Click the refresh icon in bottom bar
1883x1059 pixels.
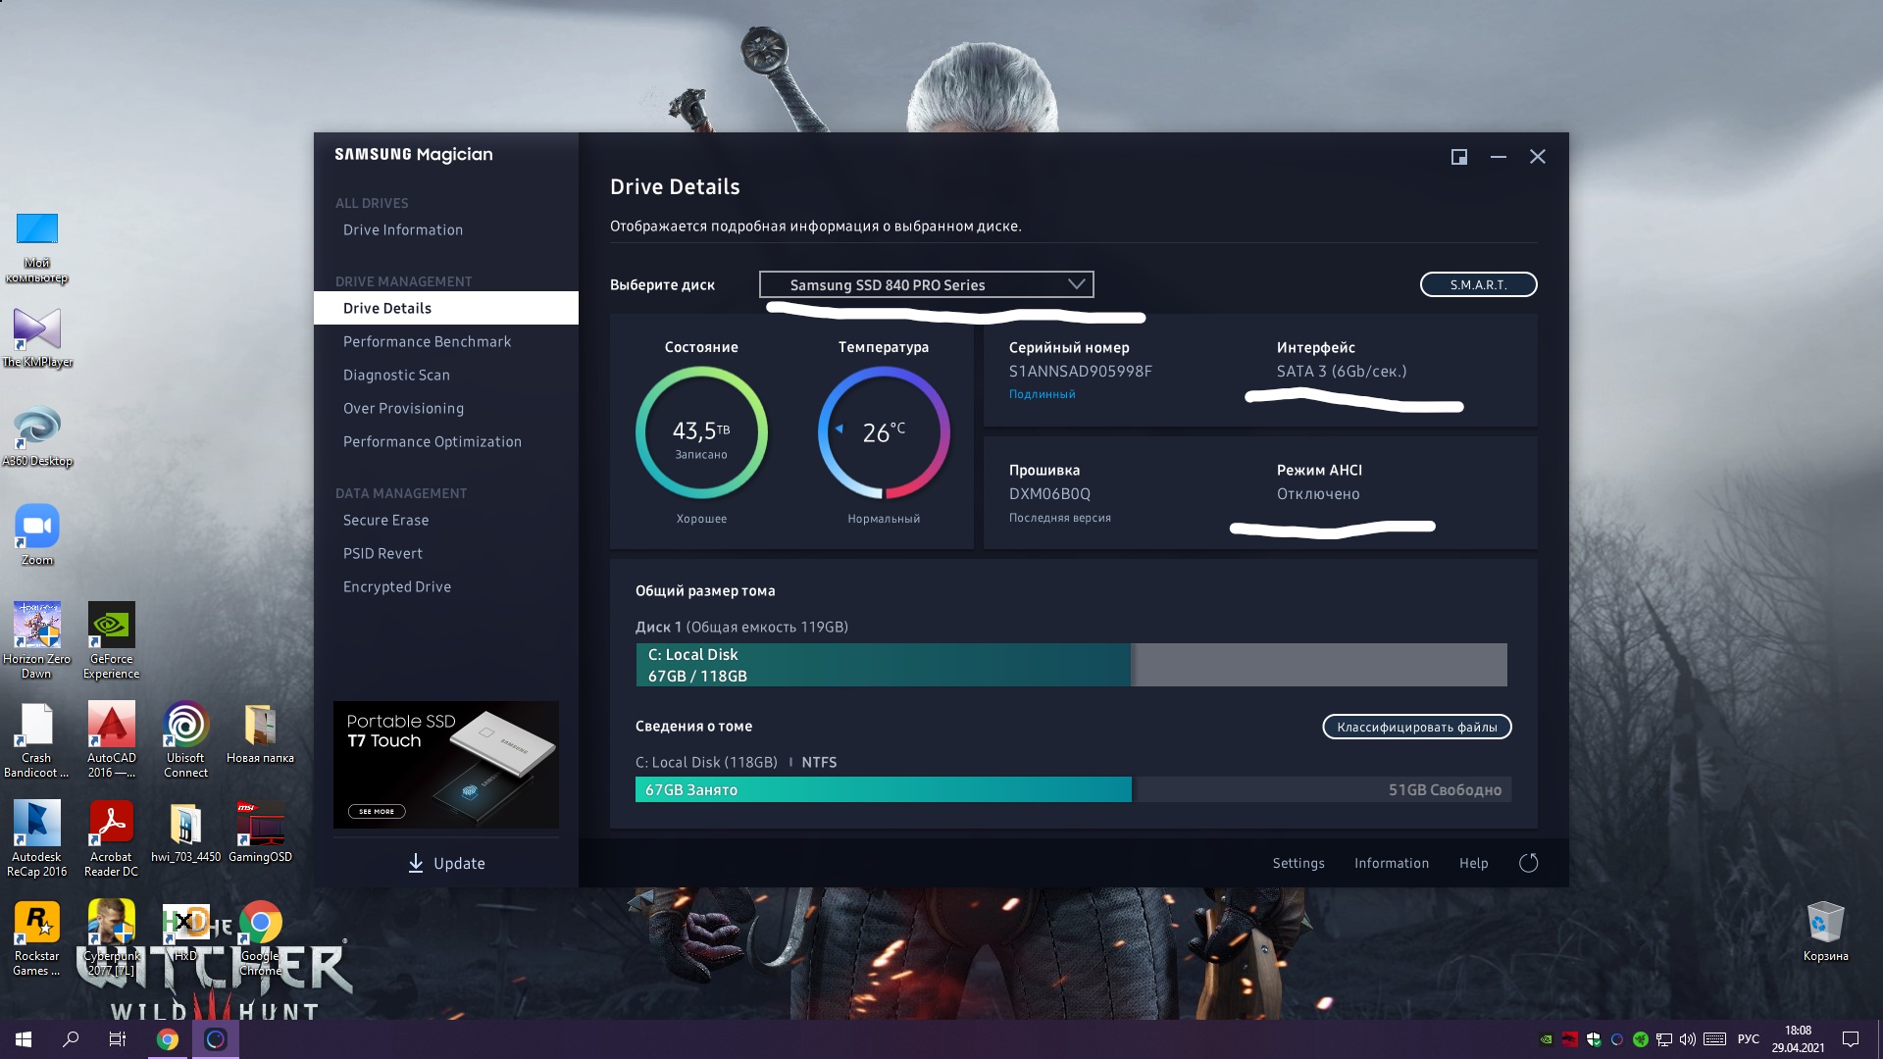click(1528, 863)
